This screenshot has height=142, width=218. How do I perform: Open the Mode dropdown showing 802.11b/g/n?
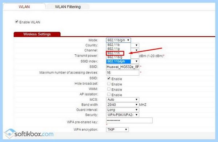click(x=118, y=40)
